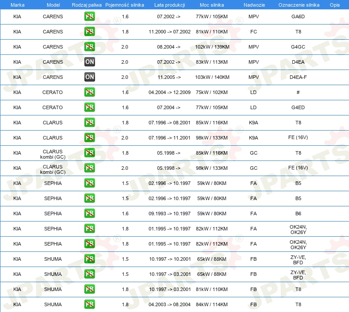349x312 pixels.
Task: Select the petrol icon in the CERATO 75kW row
Action: tap(89, 92)
